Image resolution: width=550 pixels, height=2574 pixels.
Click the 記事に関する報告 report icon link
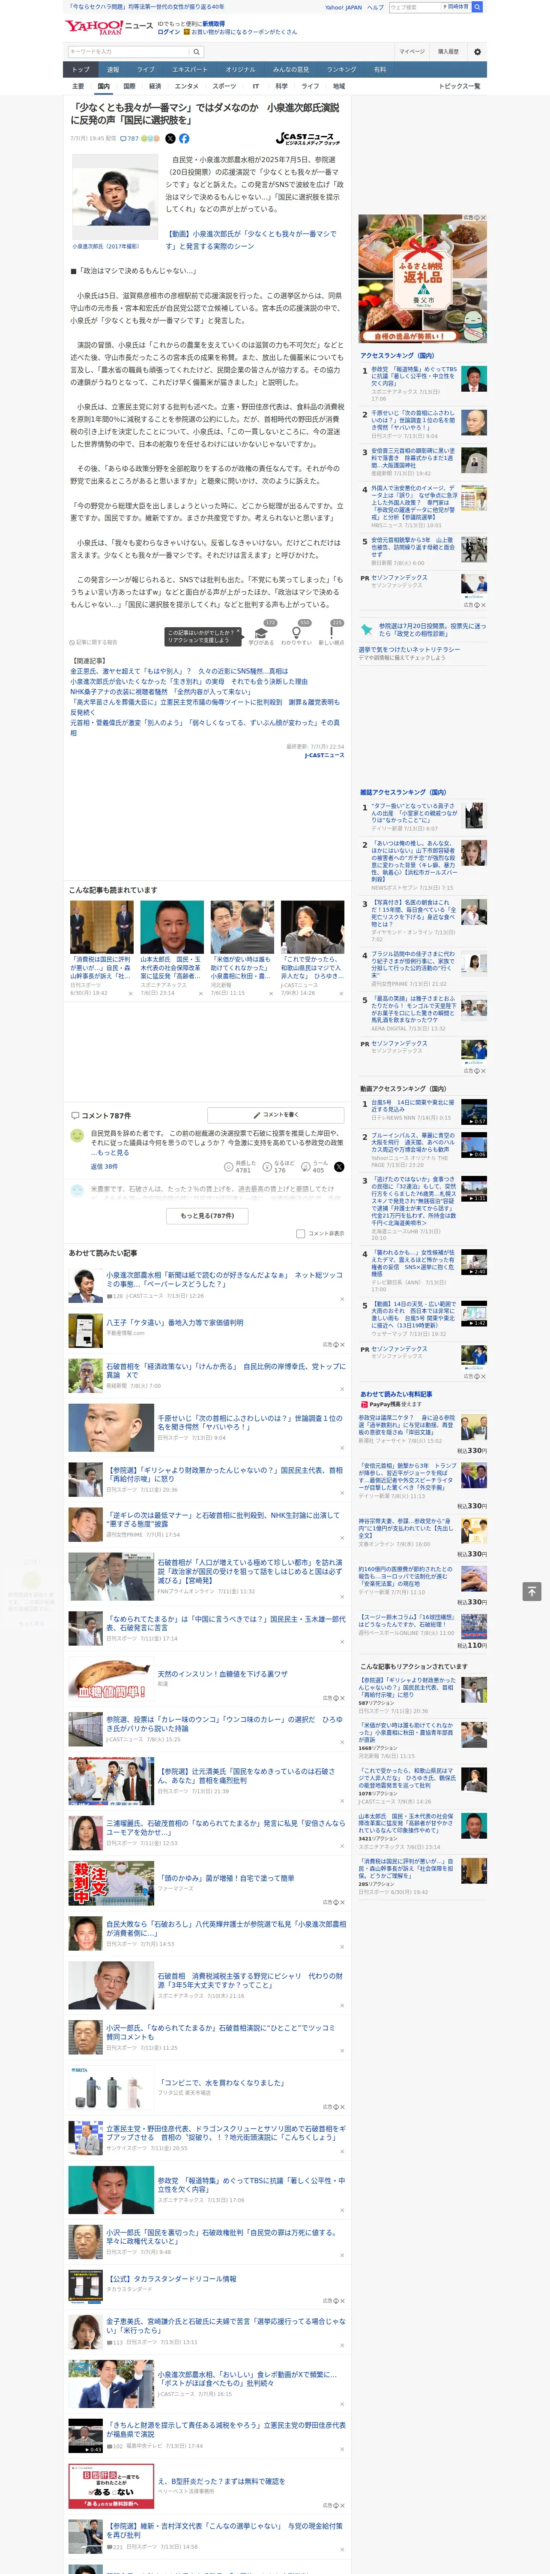[x=93, y=643]
